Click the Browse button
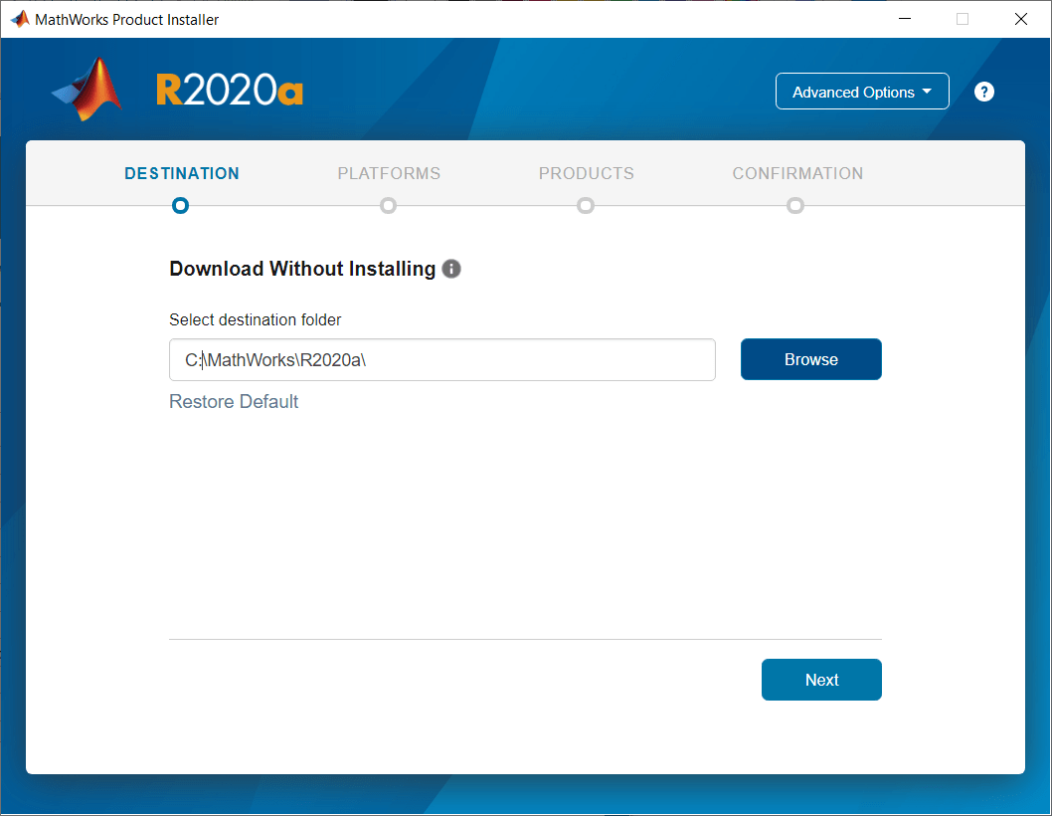1052x816 pixels. 810,359
